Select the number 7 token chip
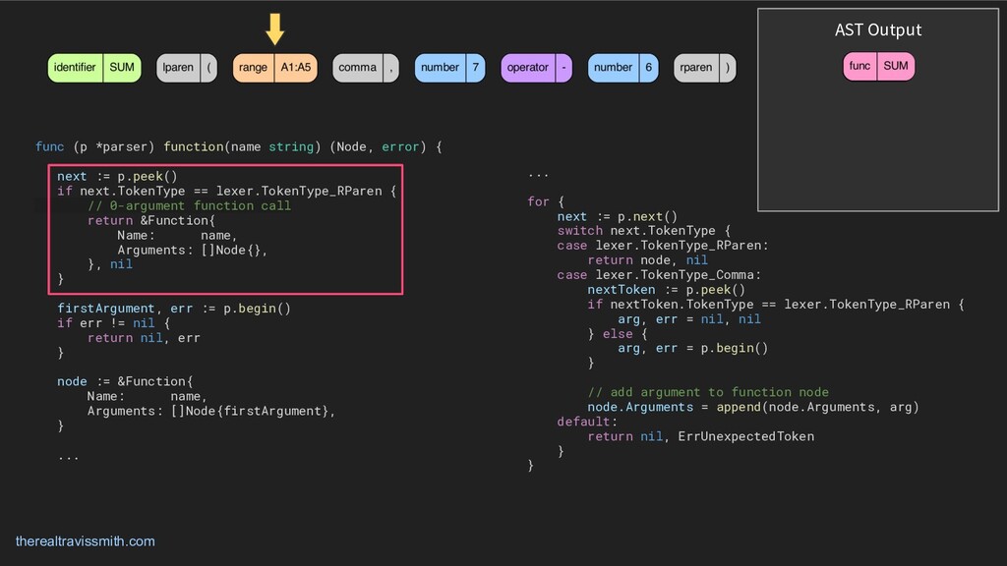Screen dimensions: 1007x566 click(x=449, y=68)
